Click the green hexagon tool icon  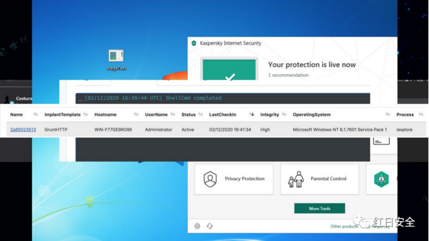[381, 179]
